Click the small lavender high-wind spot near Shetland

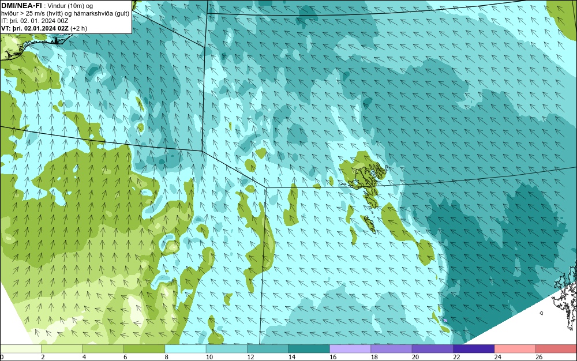tap(445, 321)
